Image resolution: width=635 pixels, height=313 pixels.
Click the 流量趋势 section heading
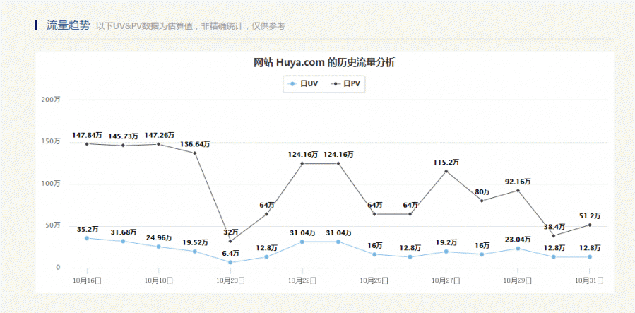pos(68,25)
